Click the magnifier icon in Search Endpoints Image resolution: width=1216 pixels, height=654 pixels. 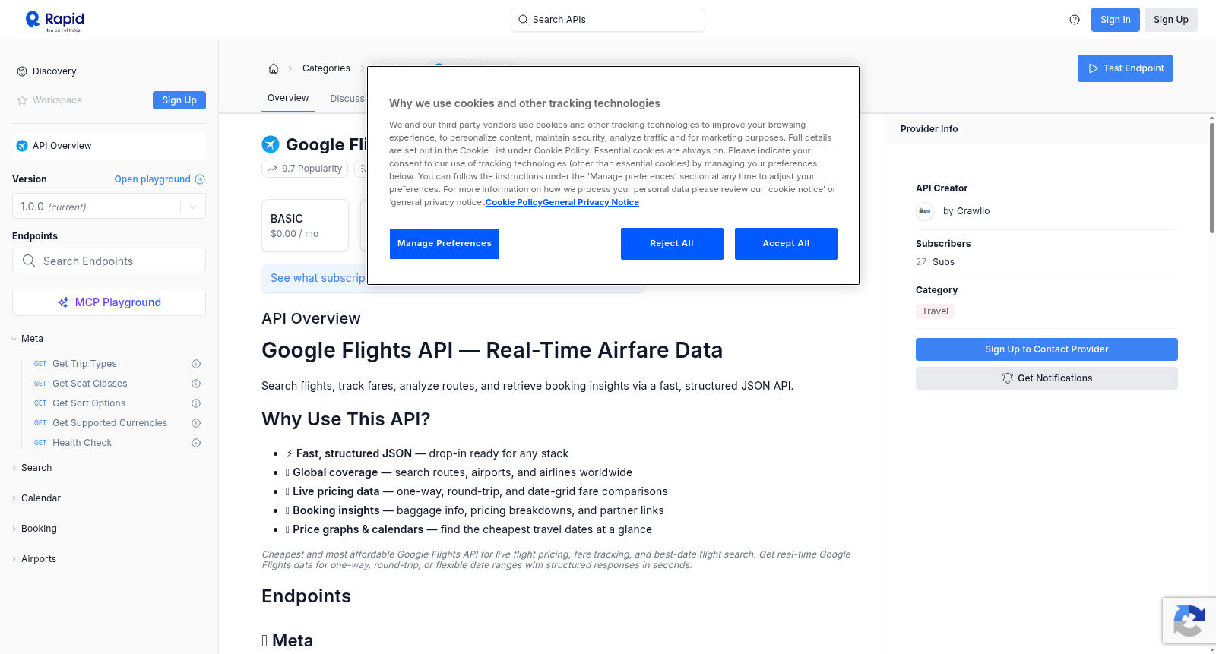(x=29, y=261)
